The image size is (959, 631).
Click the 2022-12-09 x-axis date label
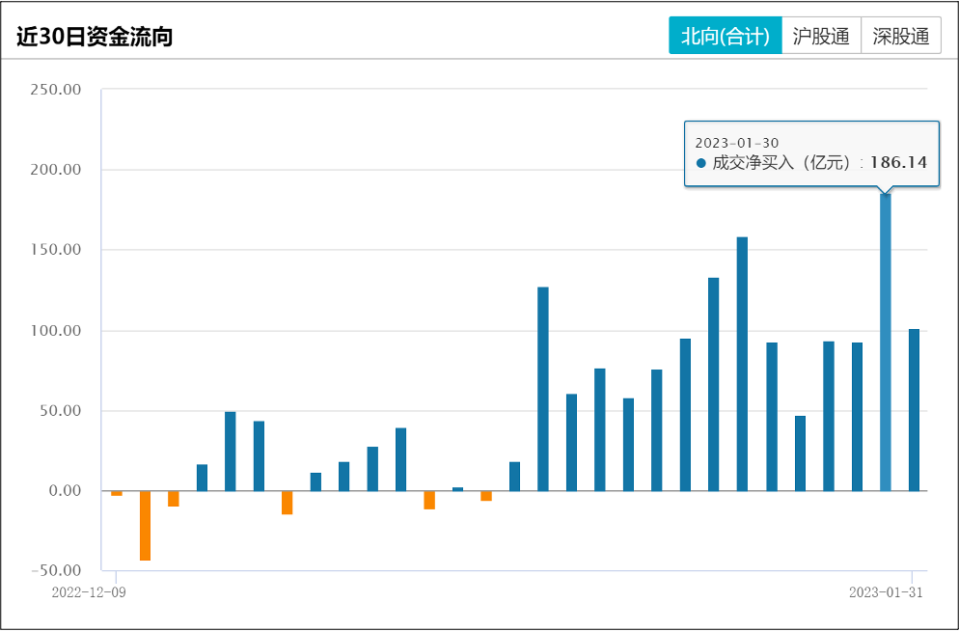tap(89, 593)
